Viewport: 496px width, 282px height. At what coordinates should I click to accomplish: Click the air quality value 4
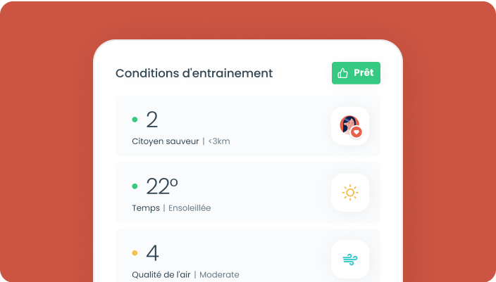[x=152, y=253]
